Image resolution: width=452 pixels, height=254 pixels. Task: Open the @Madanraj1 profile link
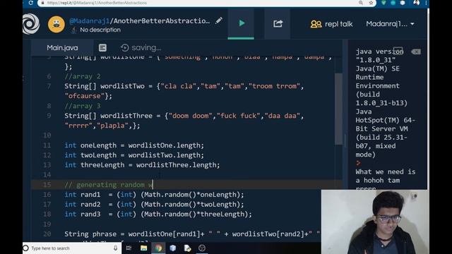click(90, 20)
